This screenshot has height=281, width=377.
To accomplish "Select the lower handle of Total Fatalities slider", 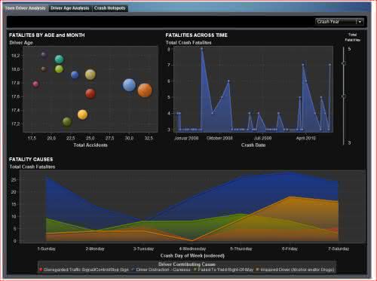I will click(344, 96).
